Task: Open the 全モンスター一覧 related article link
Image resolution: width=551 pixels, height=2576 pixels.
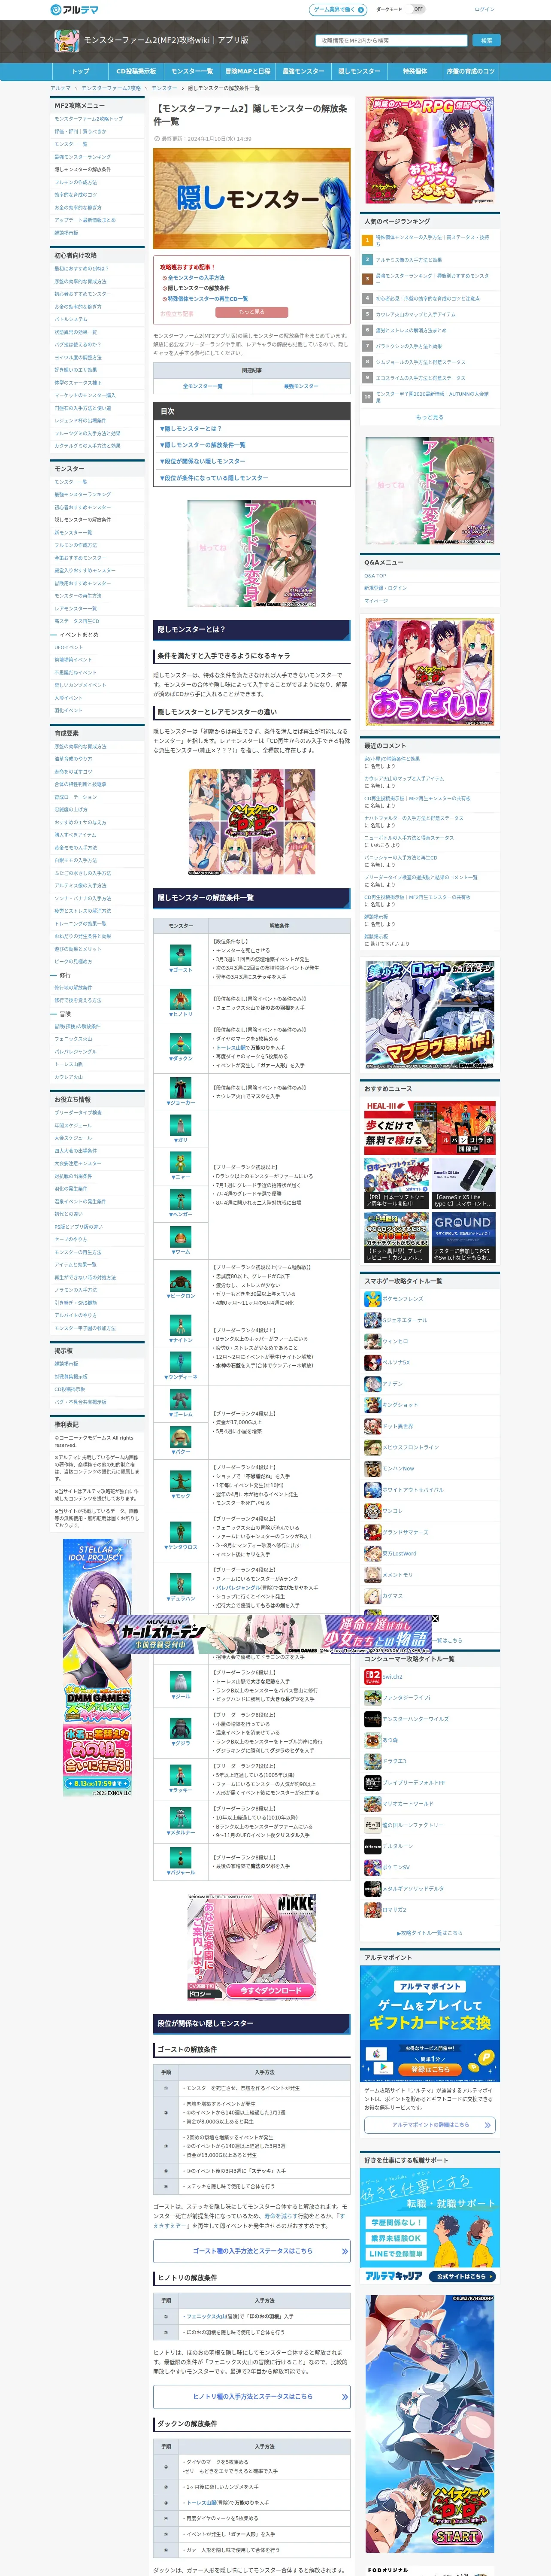Action: coord(202,386)
